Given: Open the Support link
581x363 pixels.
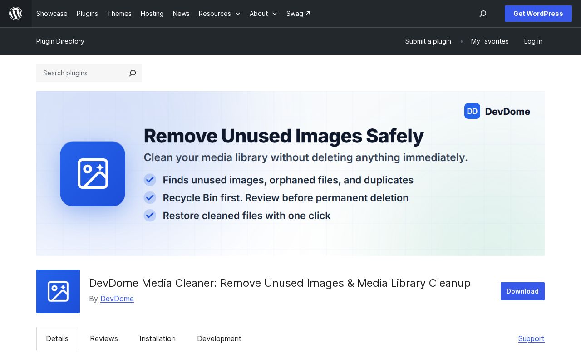Looking at the screenshot, I should click(x=532, y=338).
